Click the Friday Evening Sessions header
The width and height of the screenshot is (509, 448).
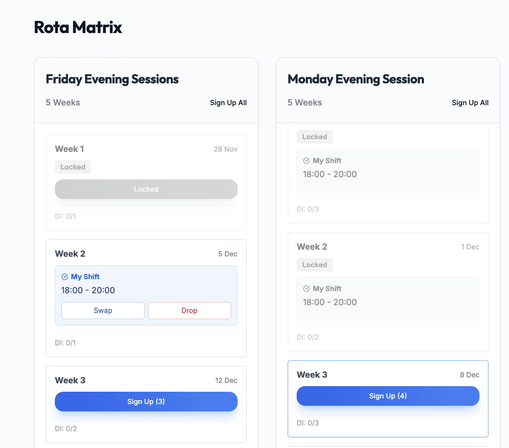coord(112,79)
